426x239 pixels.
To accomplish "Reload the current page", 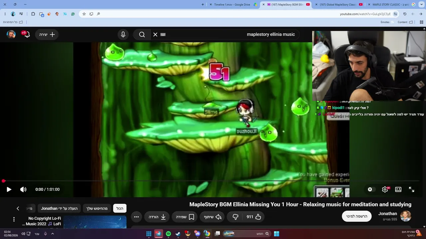I will point(405,14).
